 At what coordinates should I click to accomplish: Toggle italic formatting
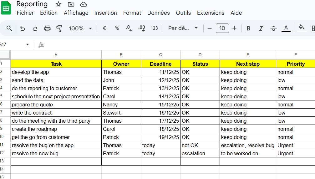tap(261, 28)
